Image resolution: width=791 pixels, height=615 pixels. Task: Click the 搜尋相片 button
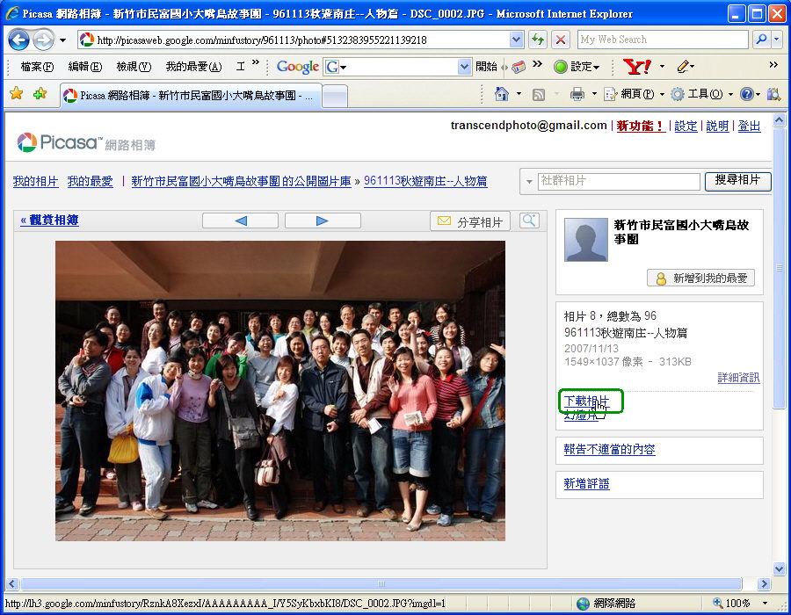737,180
